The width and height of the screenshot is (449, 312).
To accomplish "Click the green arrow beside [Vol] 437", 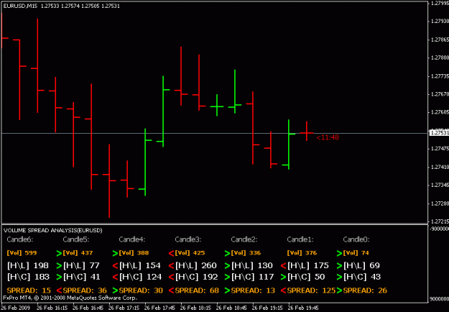I will 60,253.
